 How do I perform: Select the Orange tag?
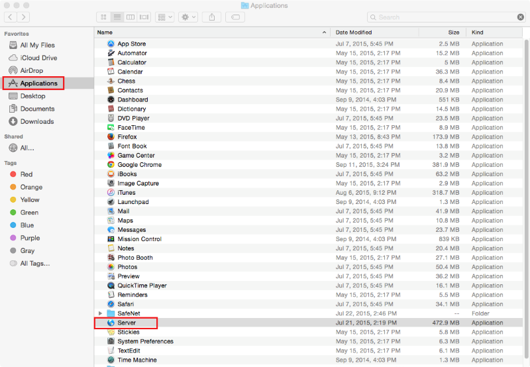pos(31,187)
